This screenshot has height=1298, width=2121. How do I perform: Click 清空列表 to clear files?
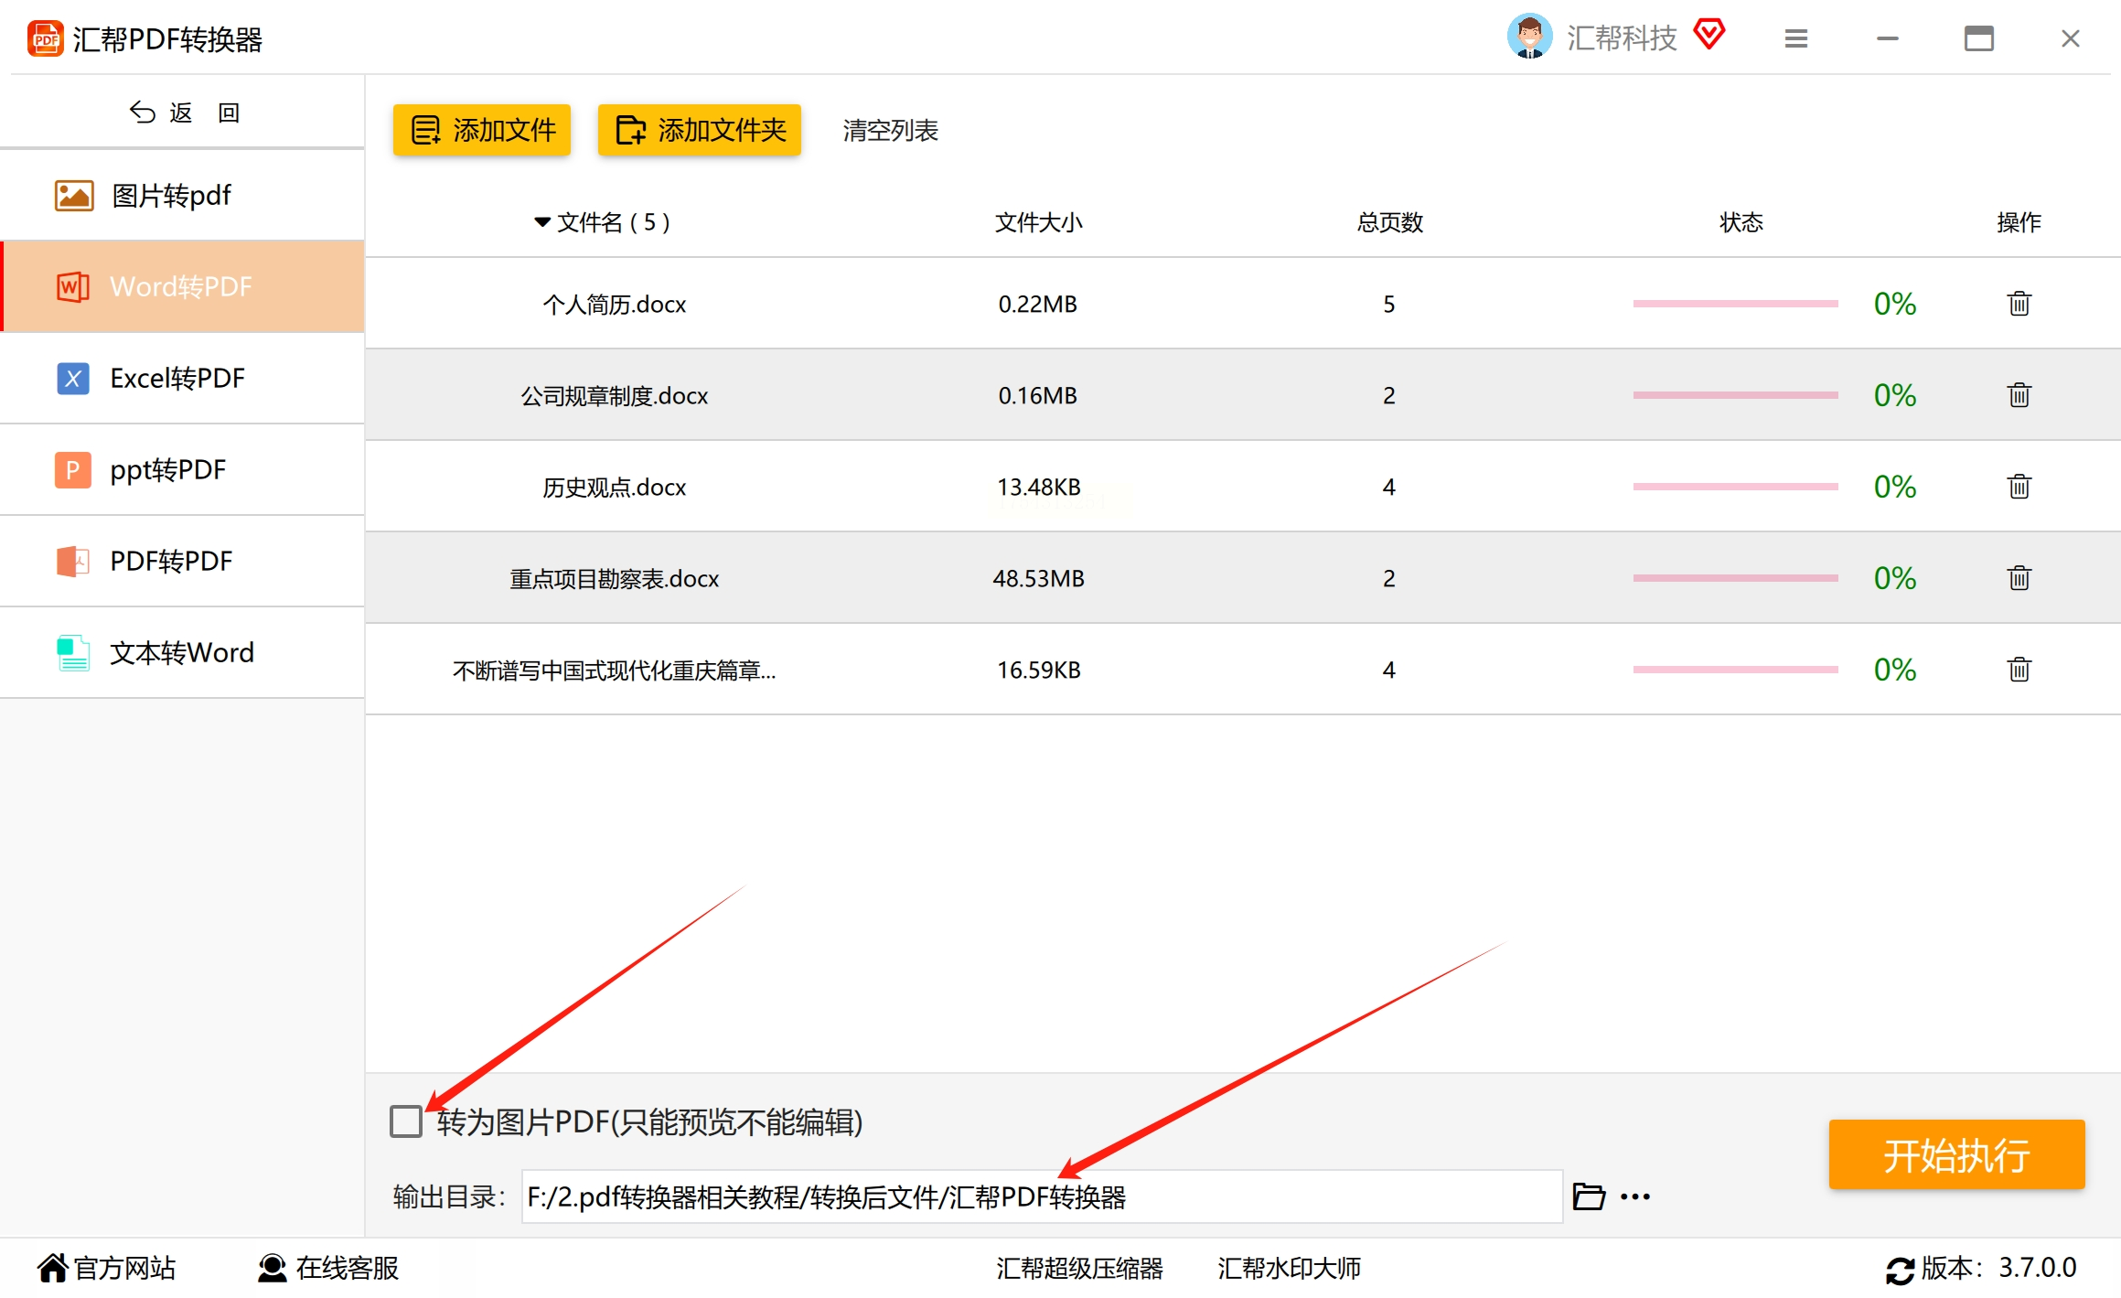890,130
